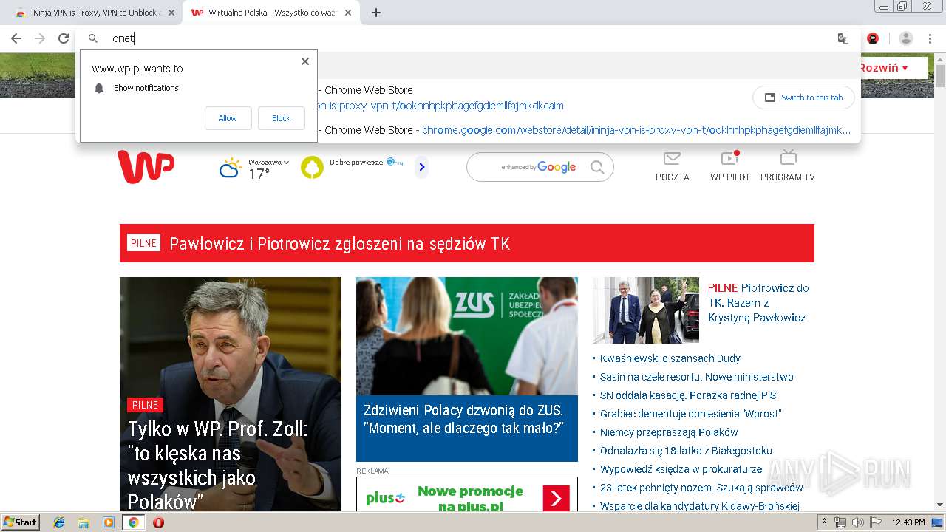Open Zdziwieni Polacy dzwonią do ZUS article

click(463, 419)
